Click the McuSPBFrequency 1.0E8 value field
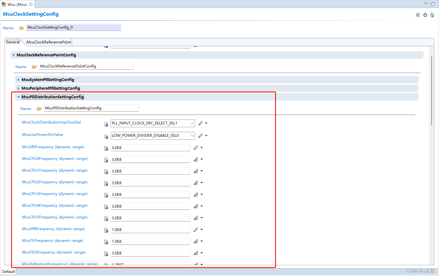This screenshot has width=439, height=276. tap(150, 230)
